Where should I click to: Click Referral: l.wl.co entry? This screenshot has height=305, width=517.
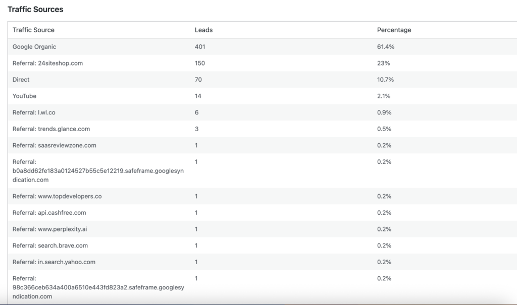click(34, 112)
